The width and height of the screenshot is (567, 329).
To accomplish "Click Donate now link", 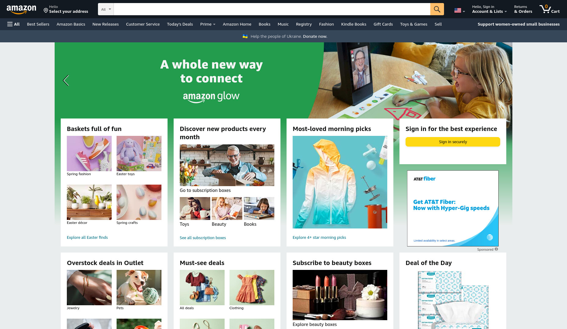I will (315, 36).
